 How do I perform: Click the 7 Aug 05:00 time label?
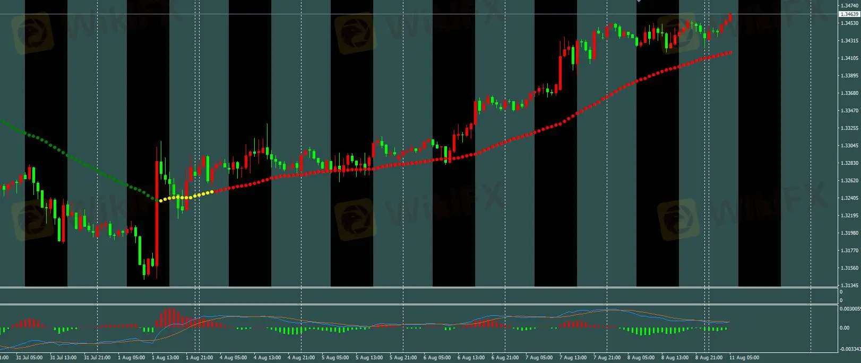539,358
